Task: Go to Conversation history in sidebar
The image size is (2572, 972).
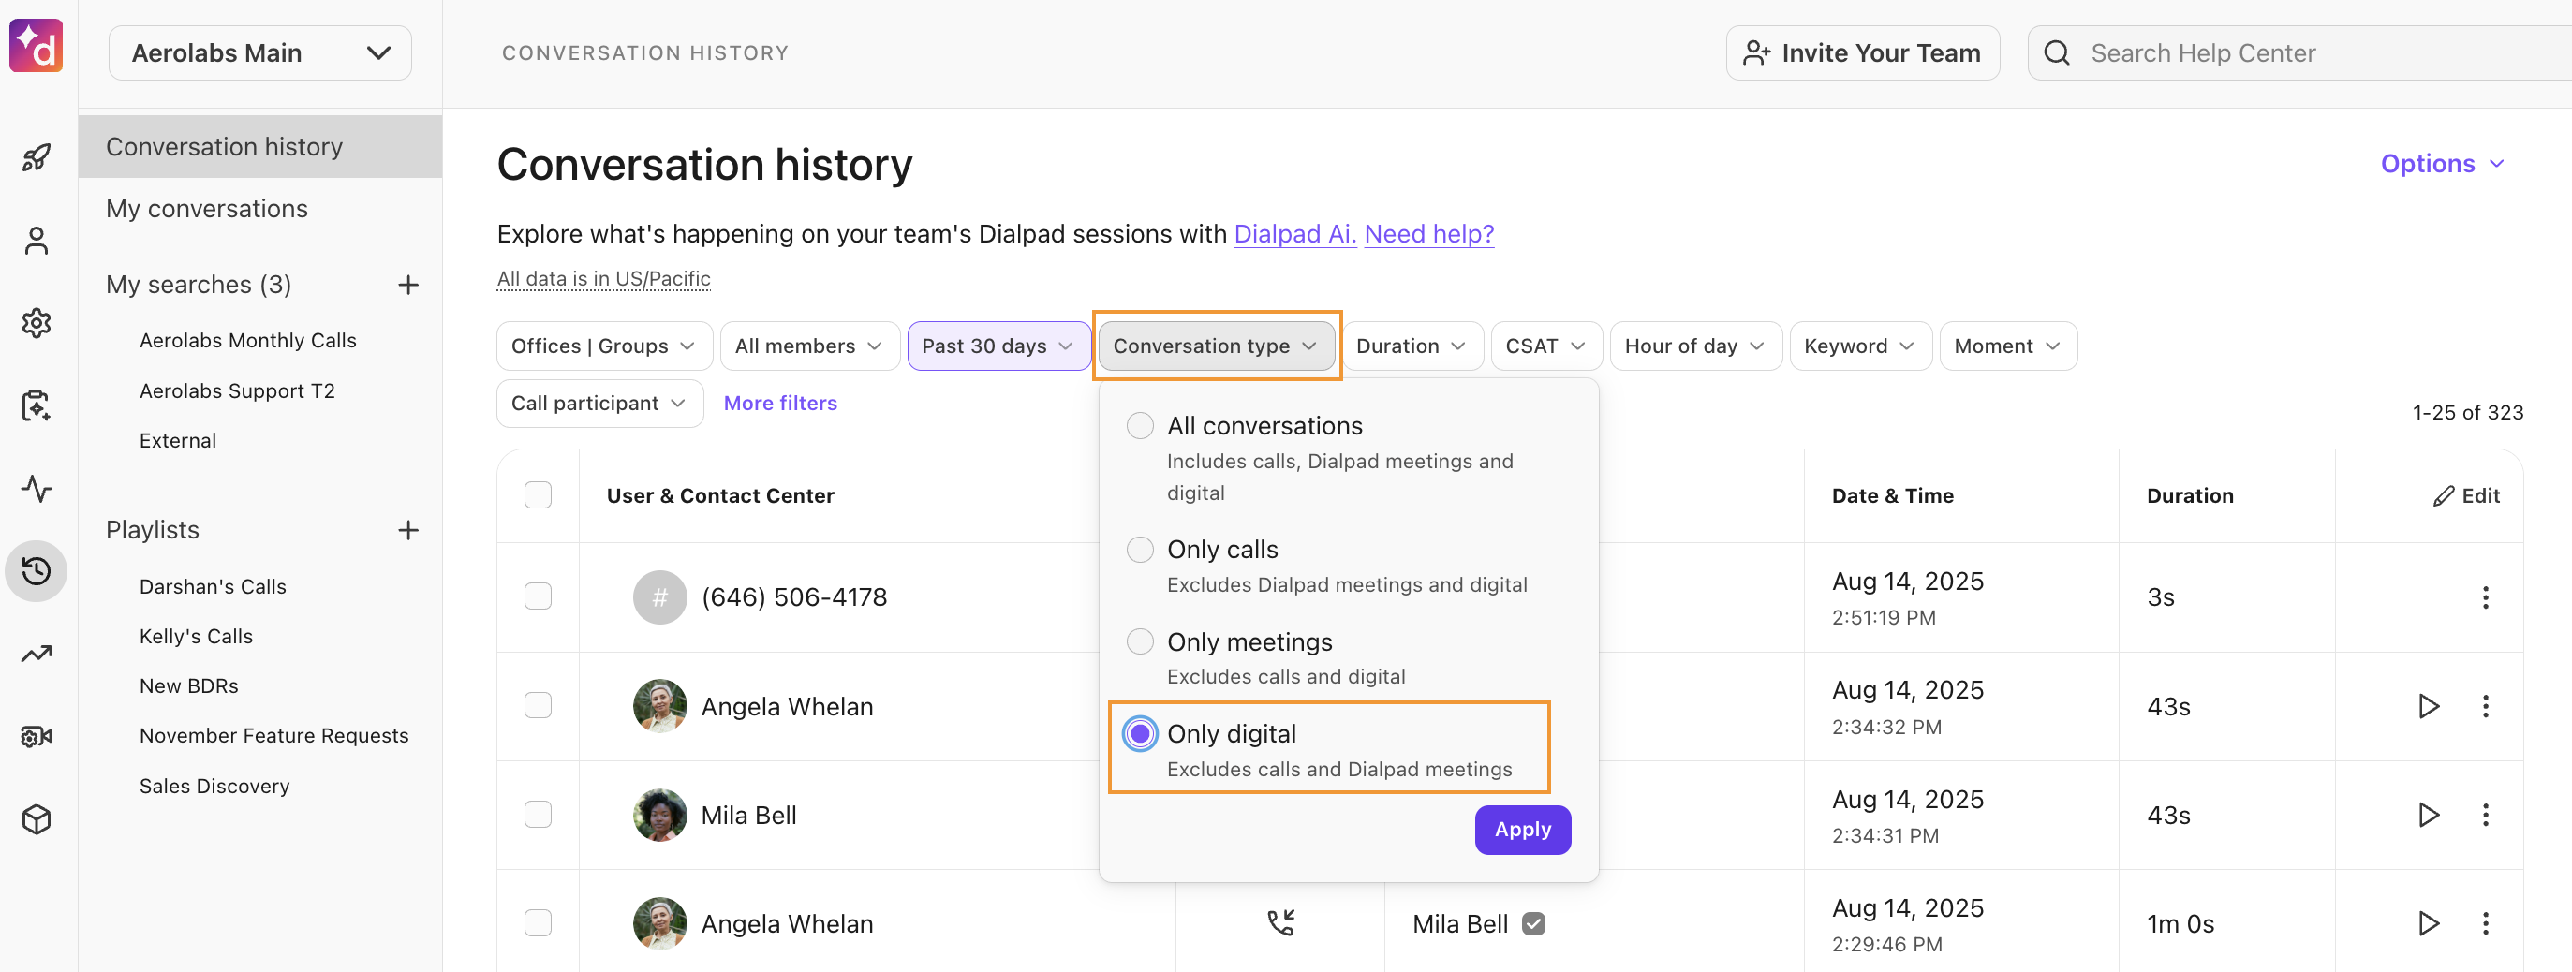Action: point(259,147)
